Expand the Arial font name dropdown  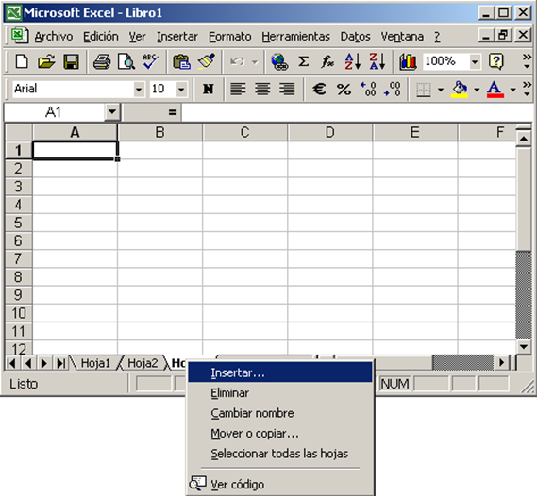point(139,90)
